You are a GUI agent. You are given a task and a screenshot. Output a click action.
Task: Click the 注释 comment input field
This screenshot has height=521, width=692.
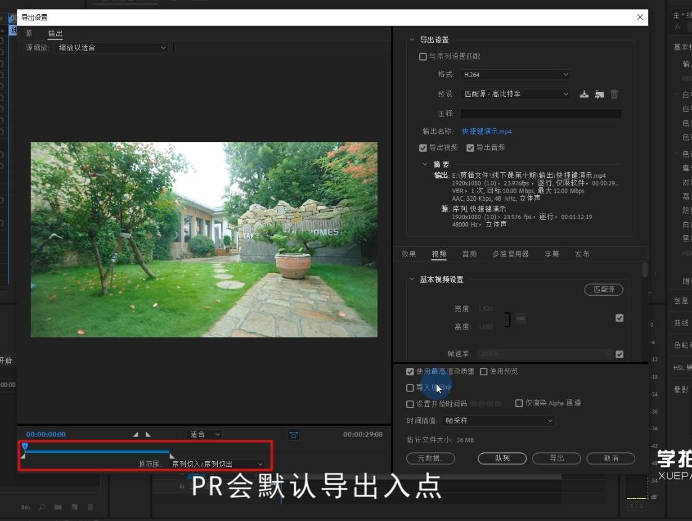pyautogui.click(x=541, y=114)
